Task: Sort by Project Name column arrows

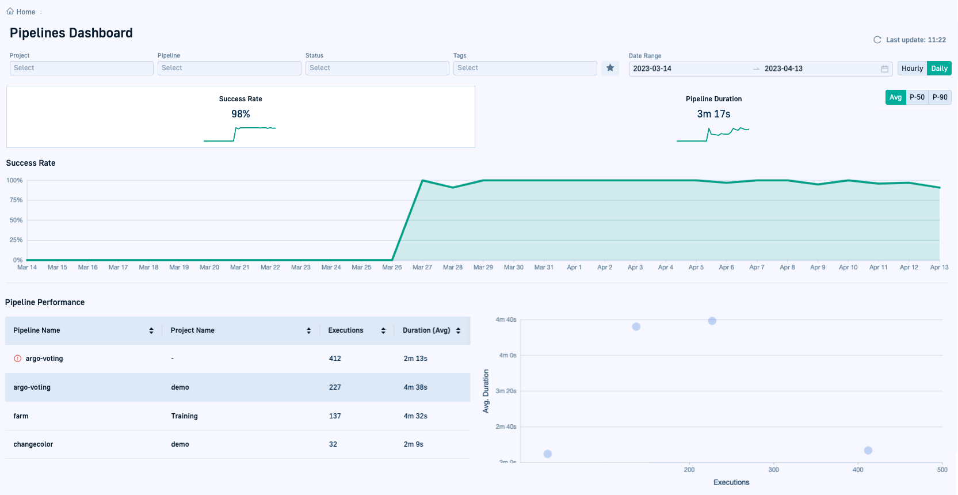Action: [308, 330]
